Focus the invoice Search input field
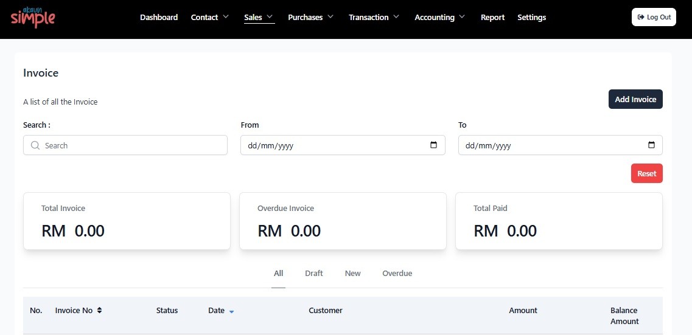Screen dimensions: 692x335 (125, 145)
